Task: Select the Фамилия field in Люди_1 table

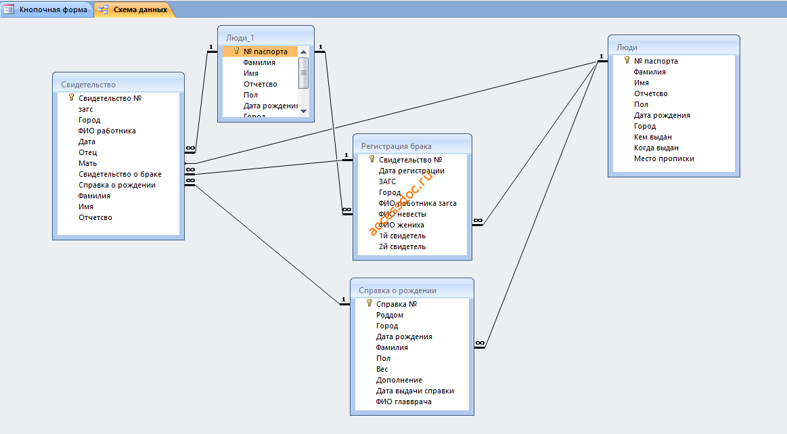Action: coord(260,62)
